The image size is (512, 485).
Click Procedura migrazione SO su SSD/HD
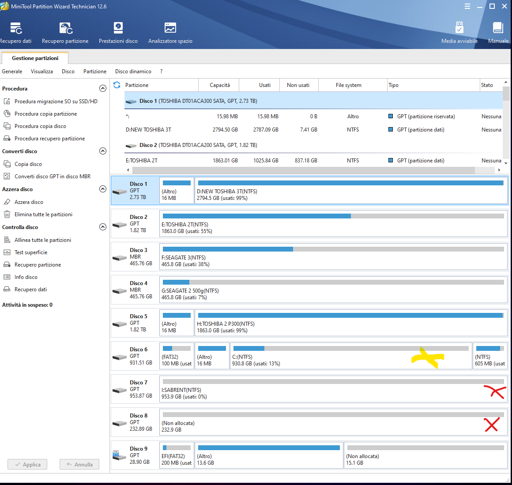click(56, 102)
